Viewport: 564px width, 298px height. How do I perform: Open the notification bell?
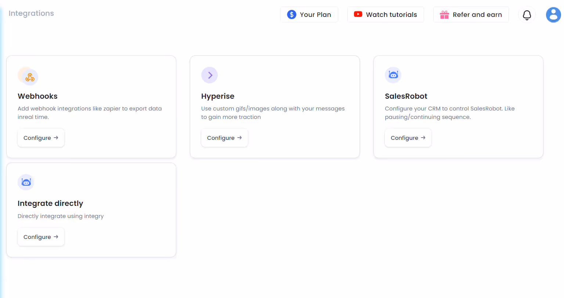pos(527,15)
